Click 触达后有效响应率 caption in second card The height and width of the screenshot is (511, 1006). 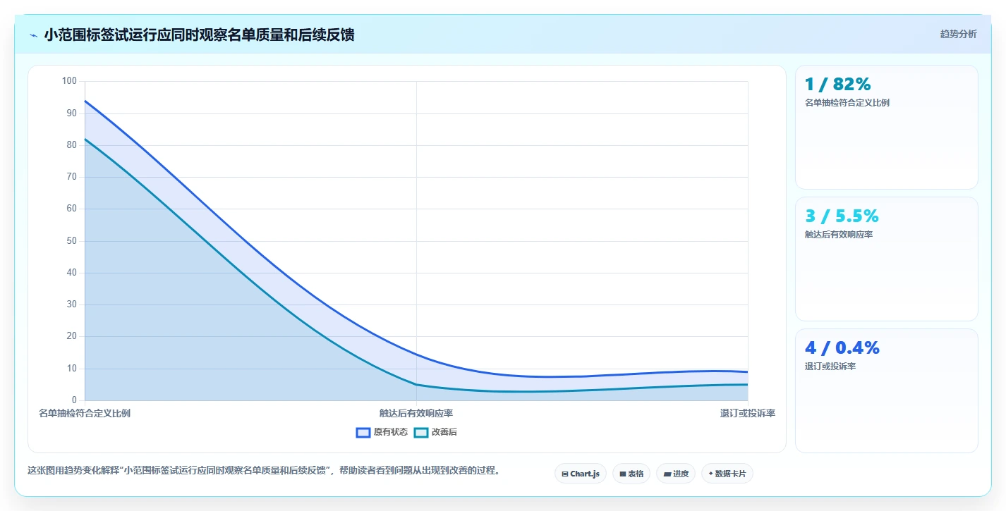click(x=839, y=235)
